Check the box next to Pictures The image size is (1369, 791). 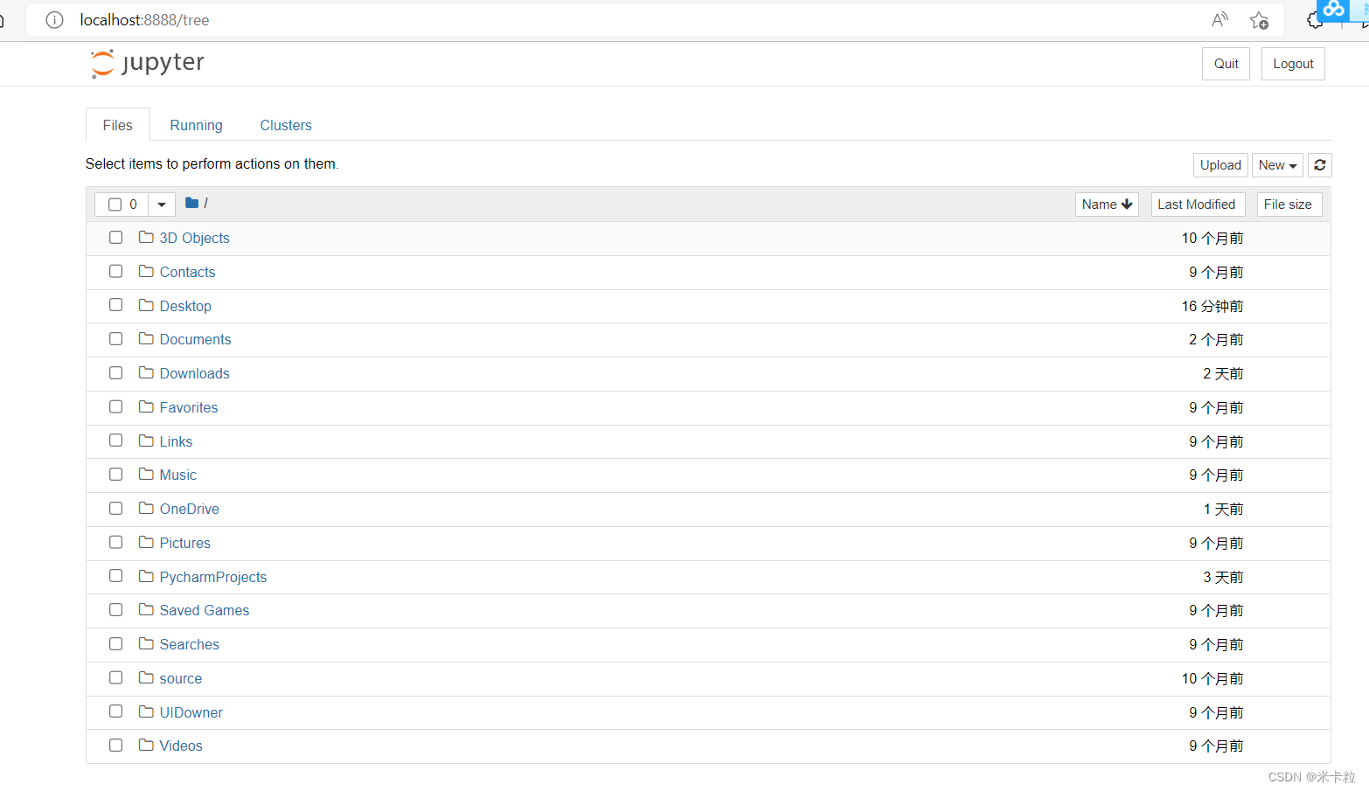point(115,542)
